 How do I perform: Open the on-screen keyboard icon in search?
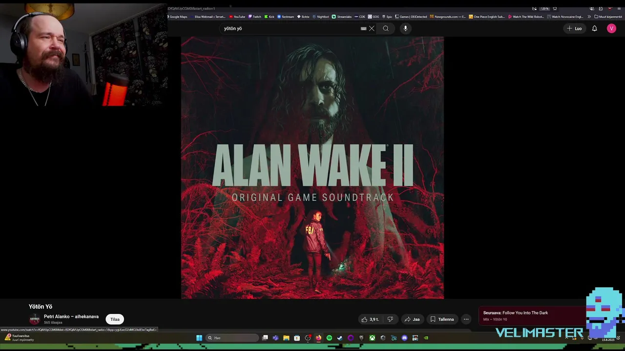(x=363, y=28)
